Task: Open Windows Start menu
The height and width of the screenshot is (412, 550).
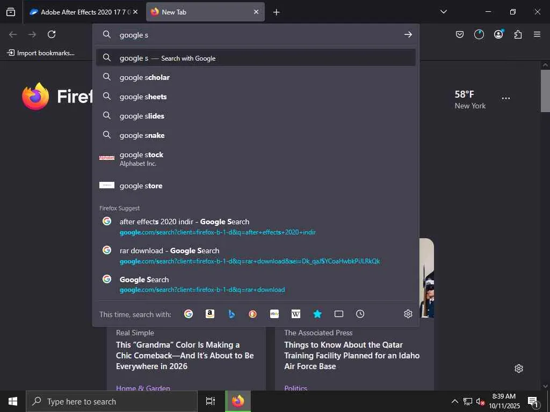Action: point(13,401)
